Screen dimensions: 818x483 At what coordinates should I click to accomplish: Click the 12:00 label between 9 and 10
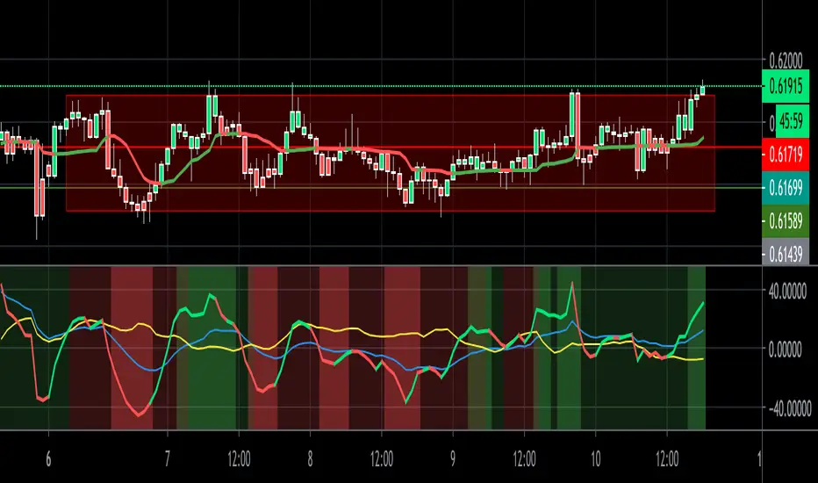tap(524, 459)
